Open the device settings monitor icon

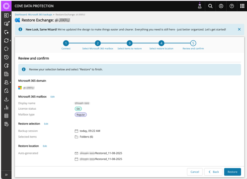coord(6,24)
